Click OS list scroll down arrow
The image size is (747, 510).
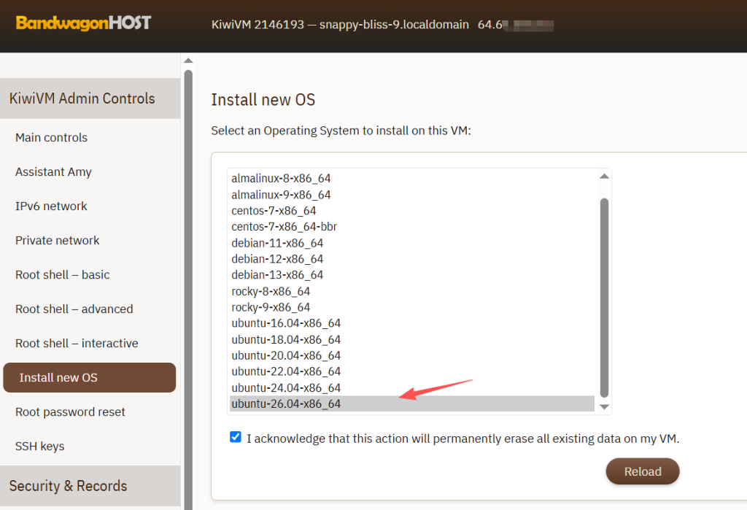coord(604,407)
